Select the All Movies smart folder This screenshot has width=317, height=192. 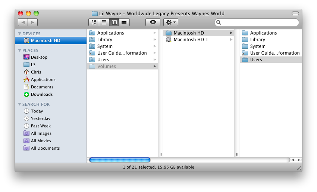[51, 141]
